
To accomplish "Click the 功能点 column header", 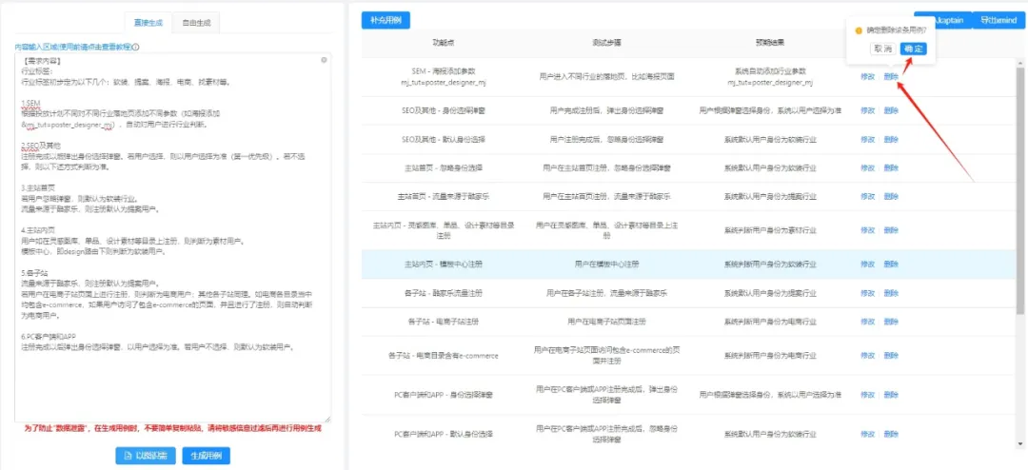I will [444, 42].
